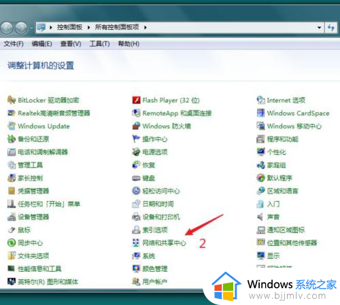Image resolution: width=340 pixels, height=305 pixels.
Task: Open the 位置和其他传感器 link
Action: tap(292, 243)
